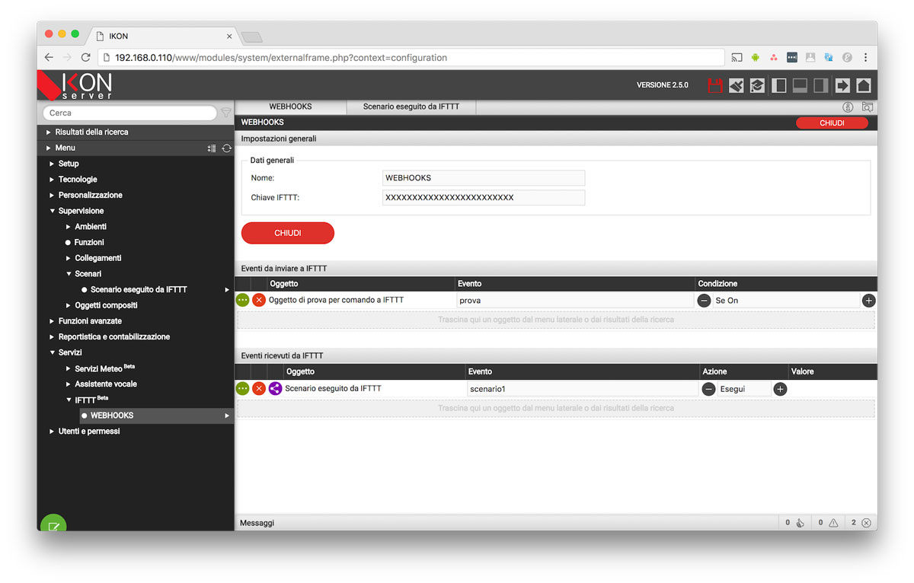Click the Android extension icon in Chrome
This screenshot has height=583, width=914.
(756, 57)
